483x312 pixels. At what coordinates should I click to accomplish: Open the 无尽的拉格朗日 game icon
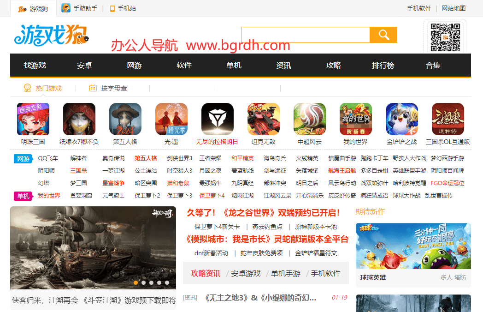(218, 119)
